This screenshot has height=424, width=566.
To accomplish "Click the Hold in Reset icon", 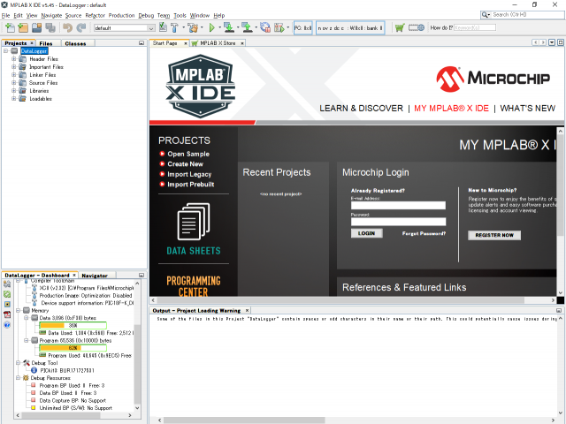I will click(265, 27).
